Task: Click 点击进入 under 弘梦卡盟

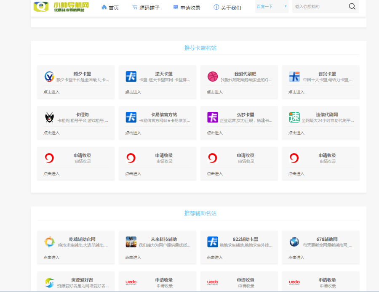Action: pyautogui.click(x=215, y=133)
